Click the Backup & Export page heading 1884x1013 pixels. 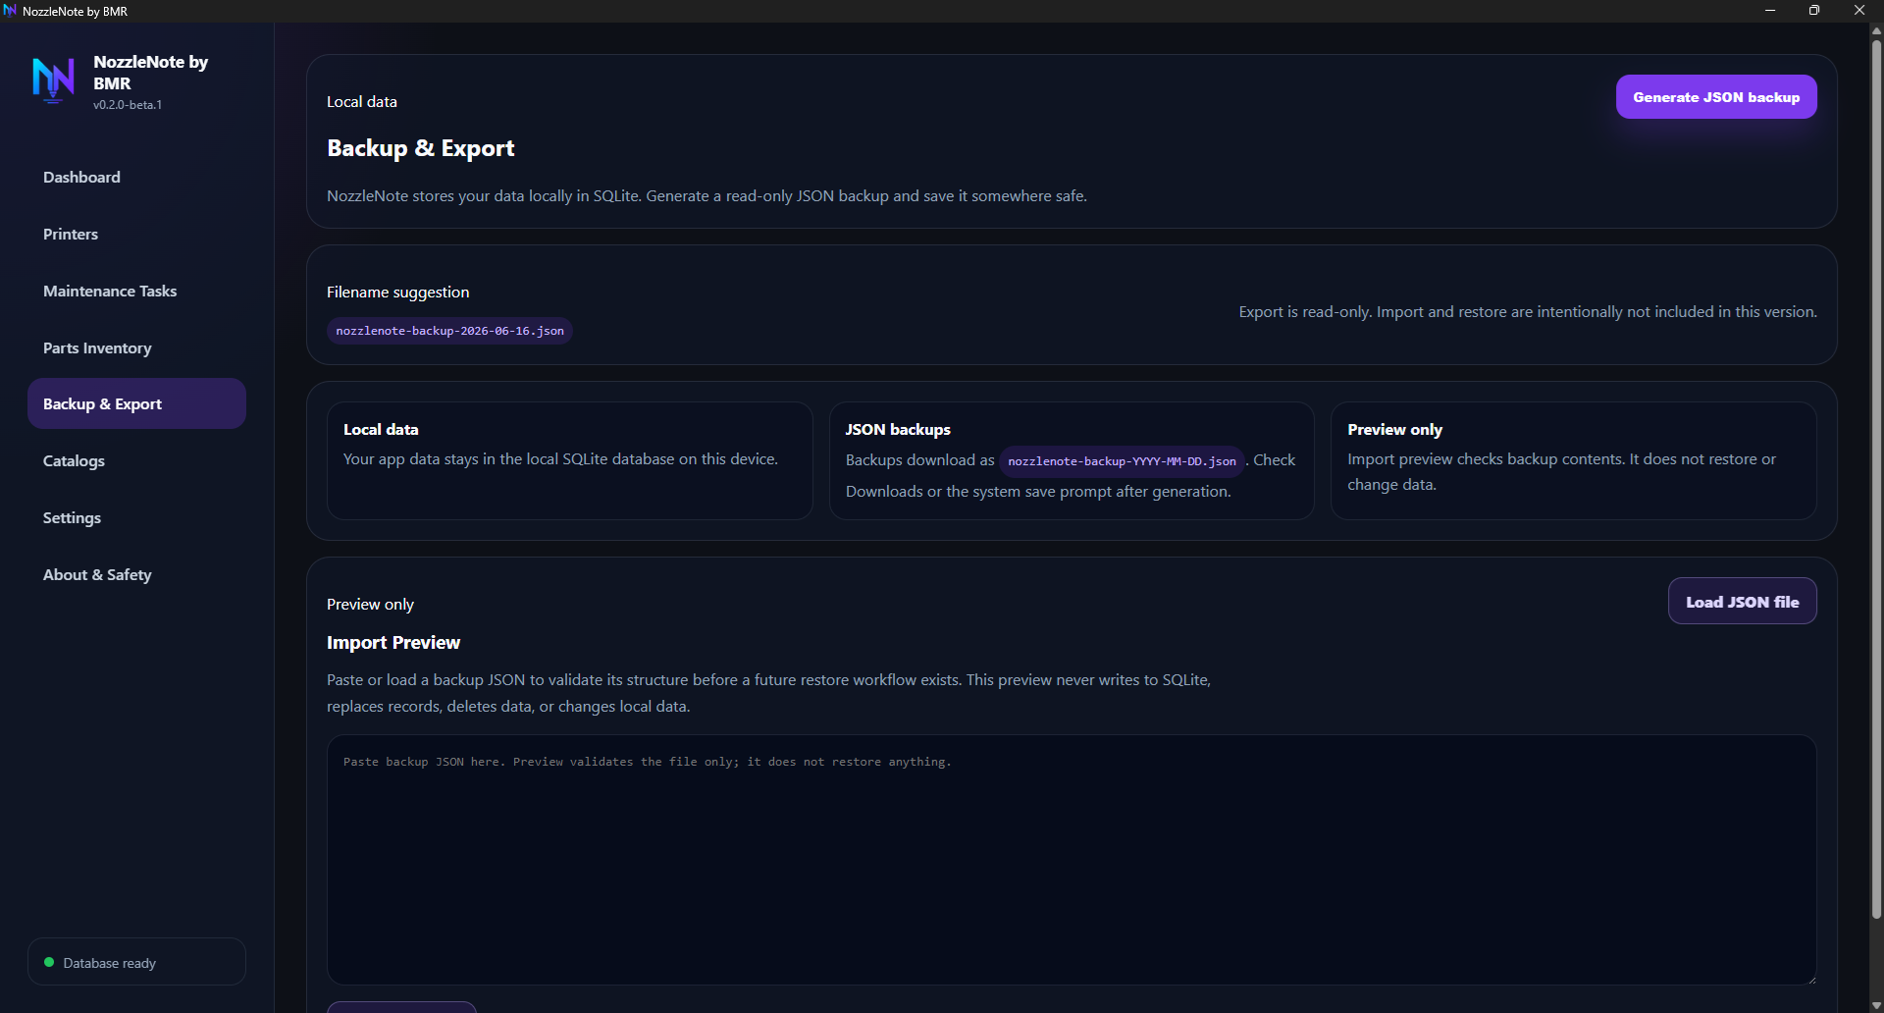coord(420,148)
